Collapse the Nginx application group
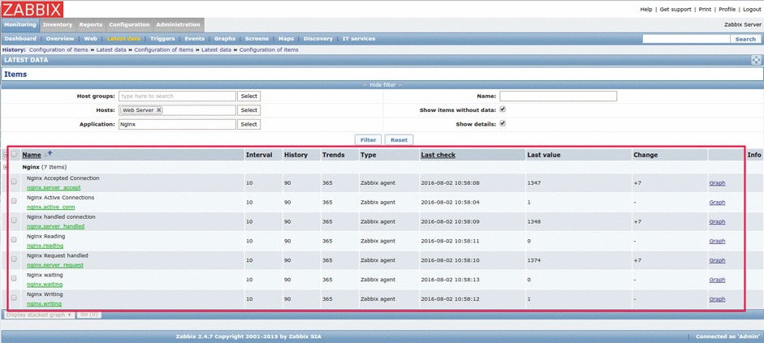This screenshot has width=764, height=343. [6, 167]
